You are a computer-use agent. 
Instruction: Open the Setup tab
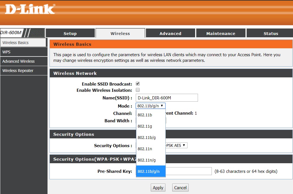70,33
